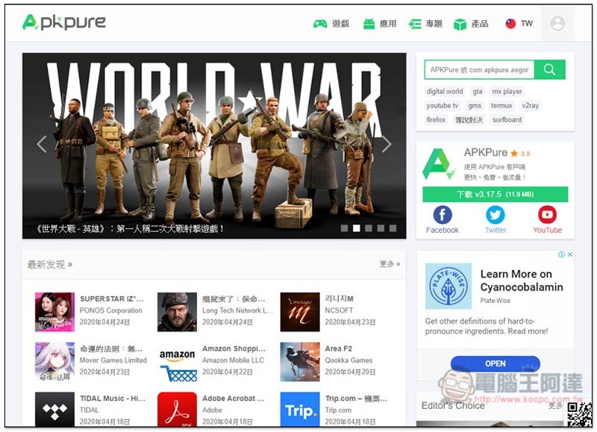Select the 'v2ray' search tag
Image resolution: width=597 pixels, height=432 pixels.
[x=531, y=105]
